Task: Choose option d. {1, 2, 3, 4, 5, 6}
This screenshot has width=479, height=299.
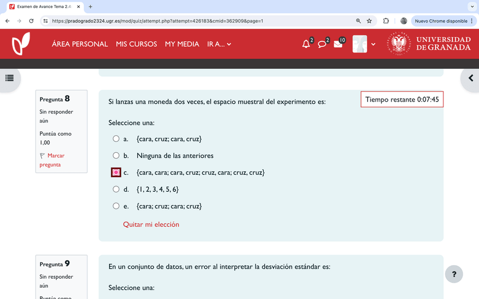Action: point(116,190)
